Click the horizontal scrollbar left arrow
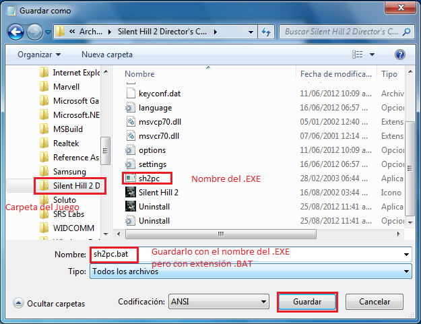 click(x=119, y=234)
